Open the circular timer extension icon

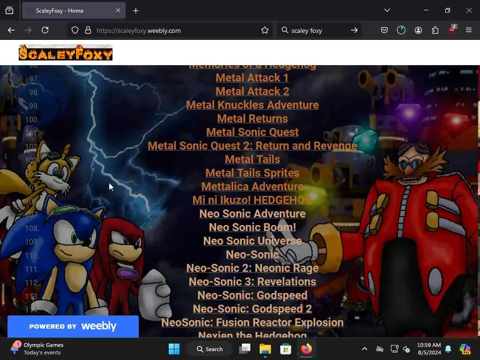pos(401,30)
